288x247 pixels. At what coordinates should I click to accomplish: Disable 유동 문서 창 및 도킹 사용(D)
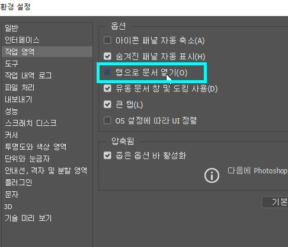107,88
